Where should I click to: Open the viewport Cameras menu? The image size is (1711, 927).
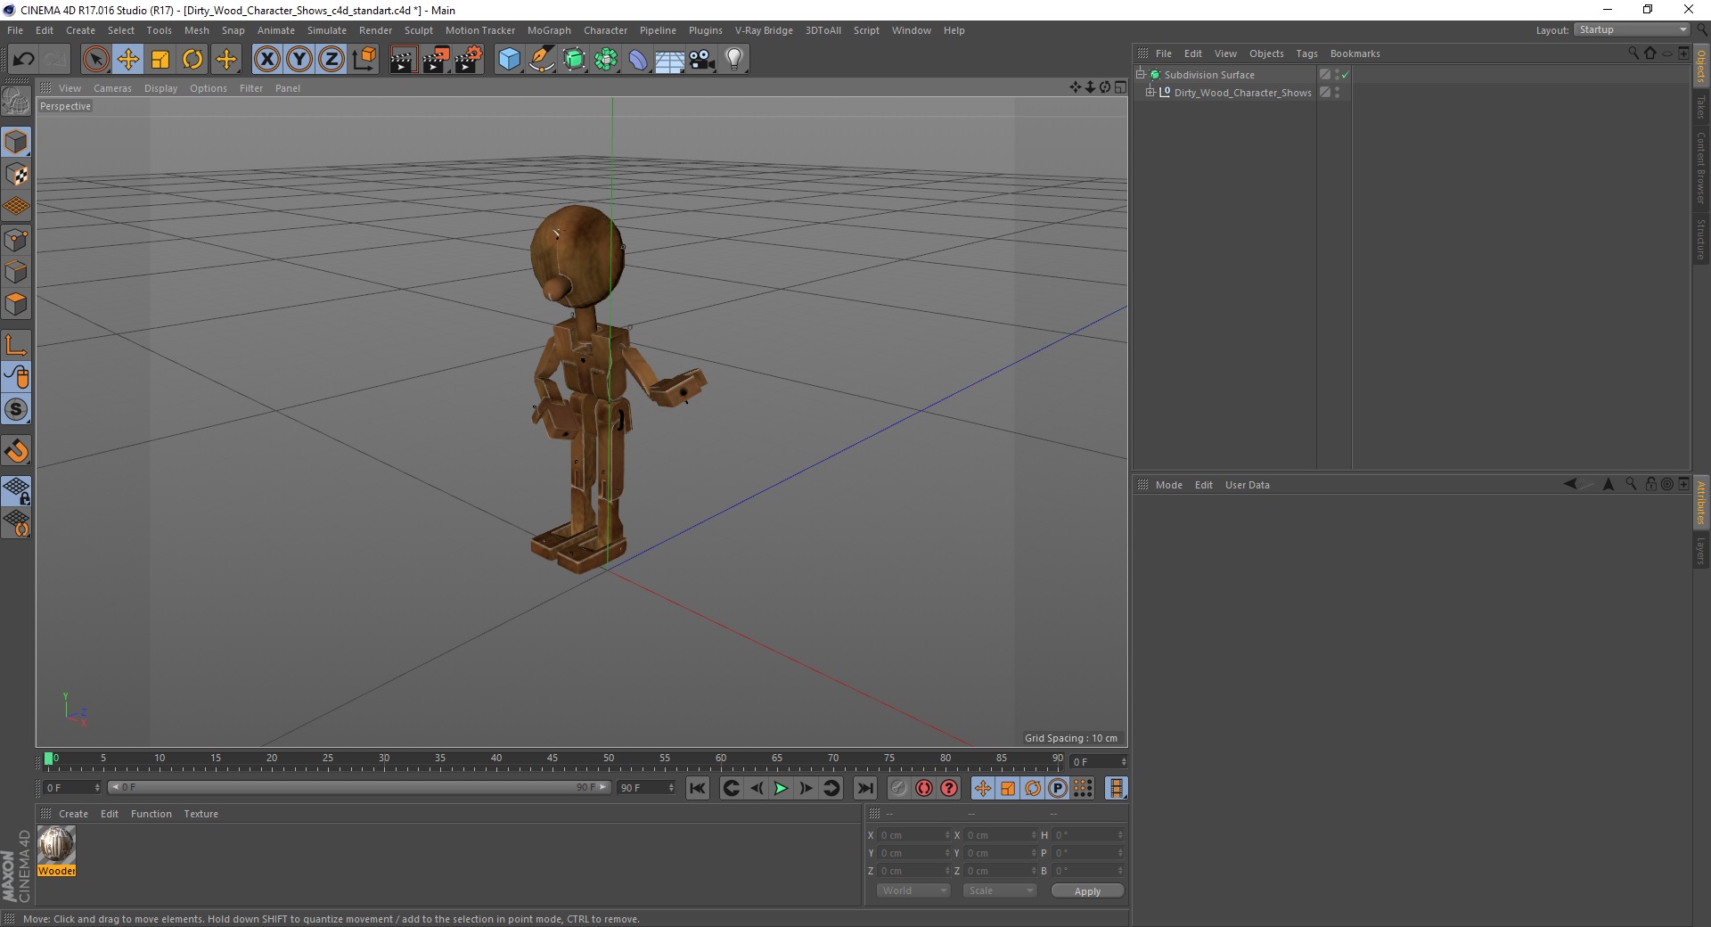click(112, 88)
